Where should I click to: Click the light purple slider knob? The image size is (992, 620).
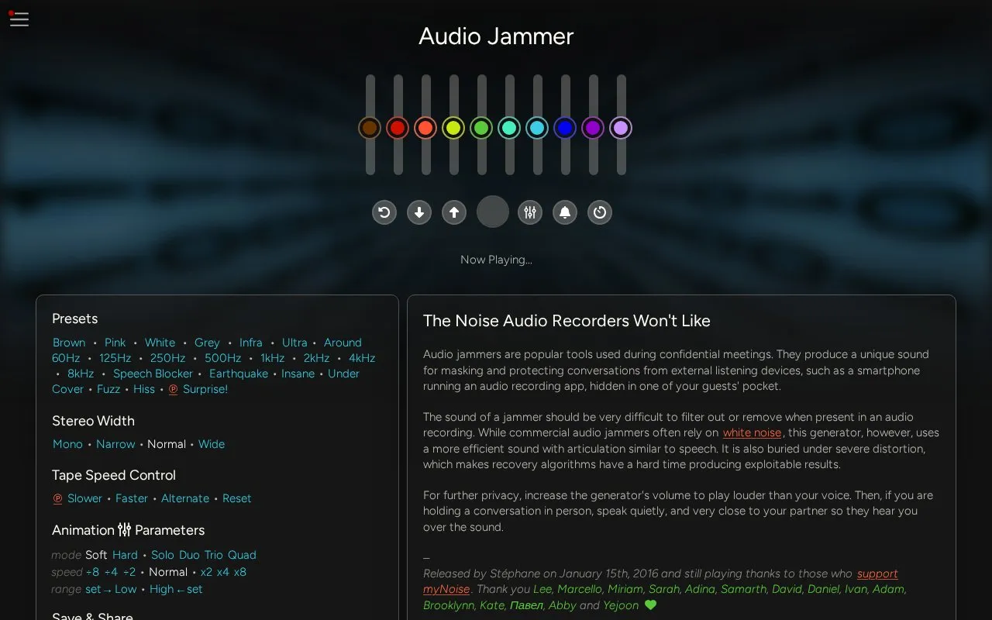pos(621,128)
